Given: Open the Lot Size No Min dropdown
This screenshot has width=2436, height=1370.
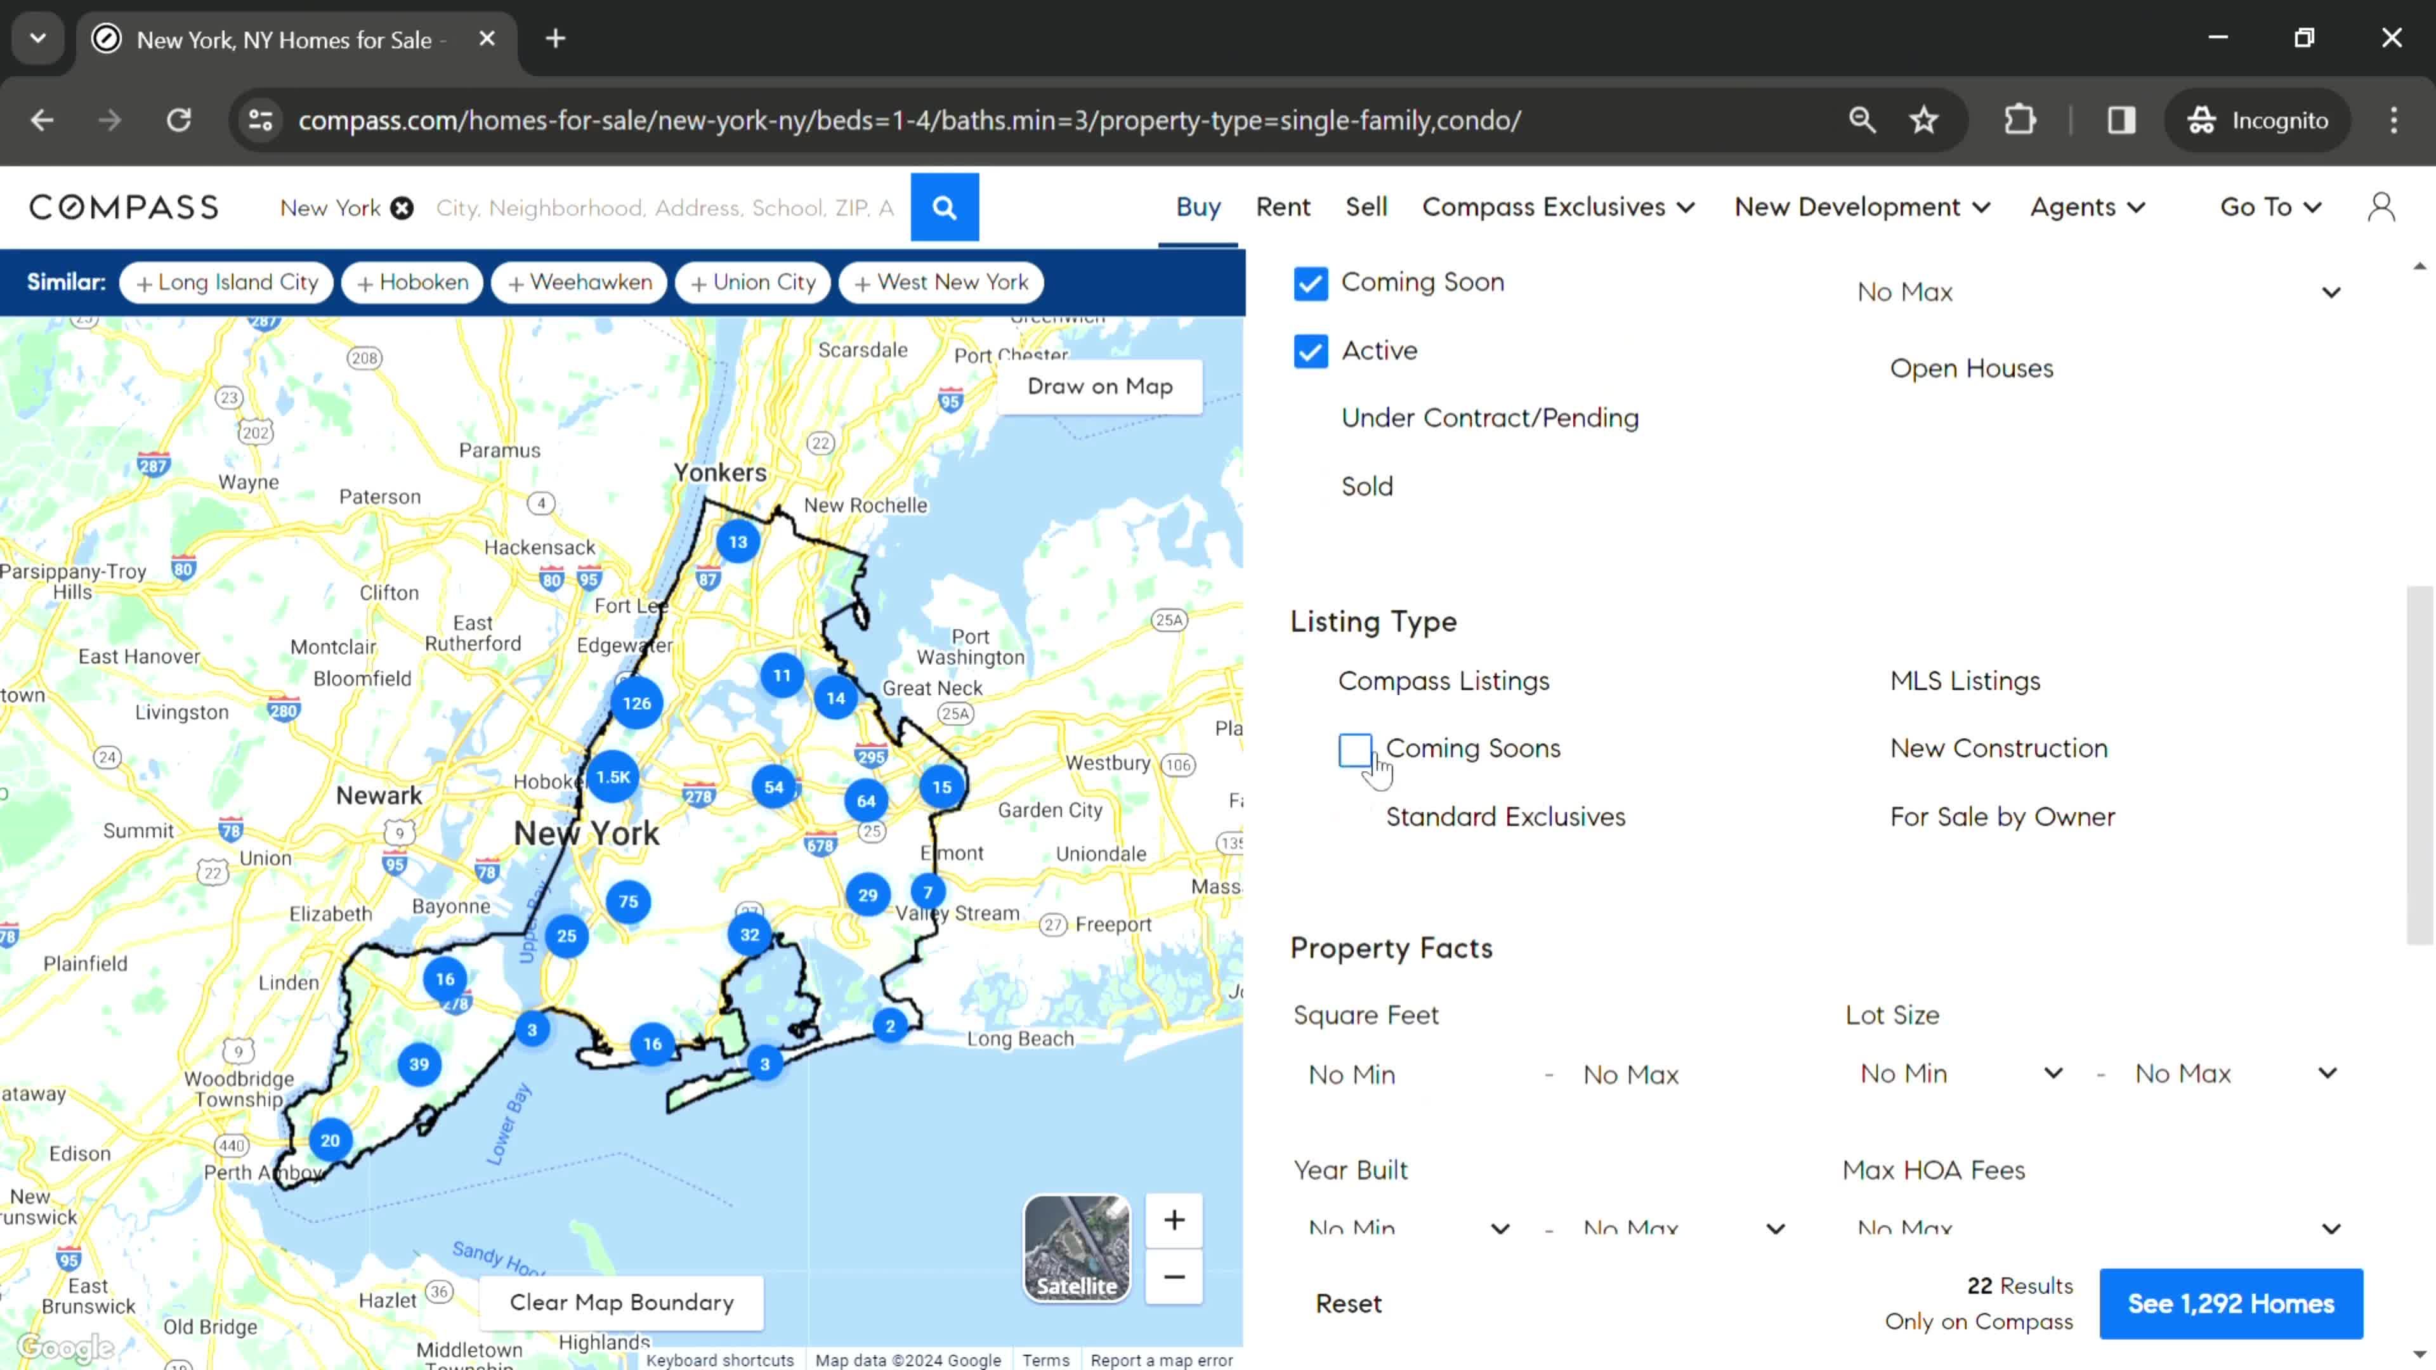Looking at the screenshot, I should tap(1960, 1074).
